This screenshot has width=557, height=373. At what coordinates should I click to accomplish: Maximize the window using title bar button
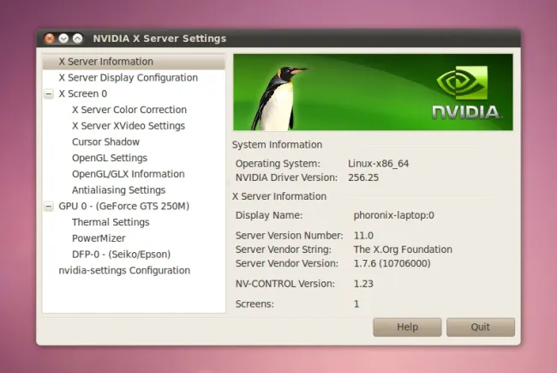coord(77,39)
